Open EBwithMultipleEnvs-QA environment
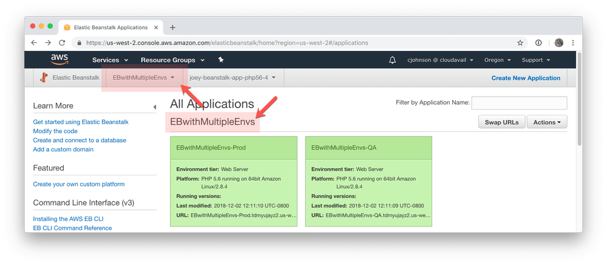607x265 pixels. 344,148
